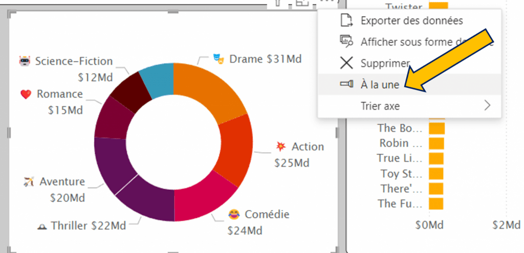Click the hat emoji by Thriller
The image size is (524, 253).
pyautogui.click(x=42, y=226)
